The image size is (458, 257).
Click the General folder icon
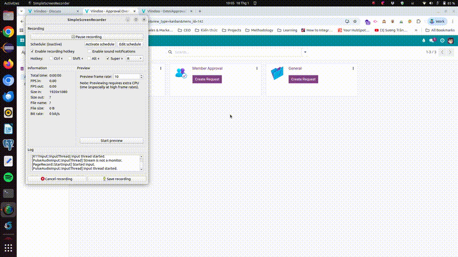[x=277, y=73]
